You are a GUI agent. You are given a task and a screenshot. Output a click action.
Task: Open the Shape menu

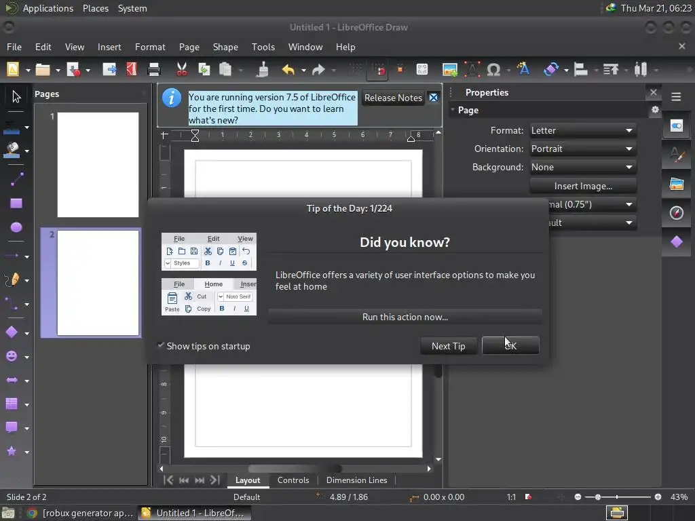(225, 47)
